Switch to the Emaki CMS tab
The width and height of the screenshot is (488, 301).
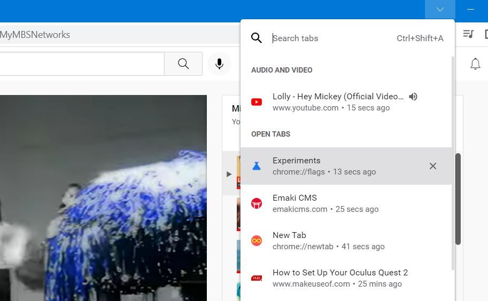click(346, 203)
